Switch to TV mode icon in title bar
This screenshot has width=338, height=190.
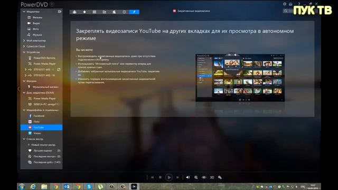coord(290,4)
